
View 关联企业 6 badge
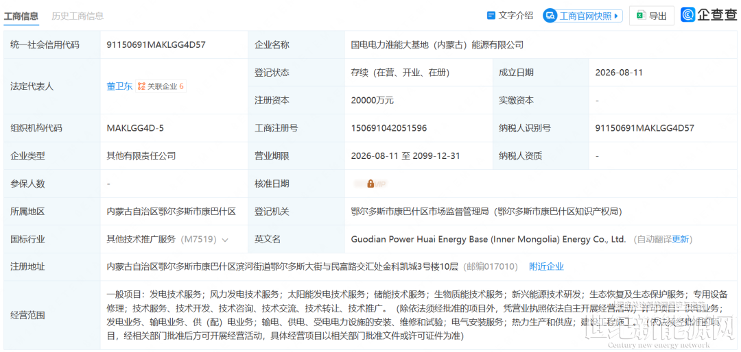pyautogui.click(x=161, y=86)
